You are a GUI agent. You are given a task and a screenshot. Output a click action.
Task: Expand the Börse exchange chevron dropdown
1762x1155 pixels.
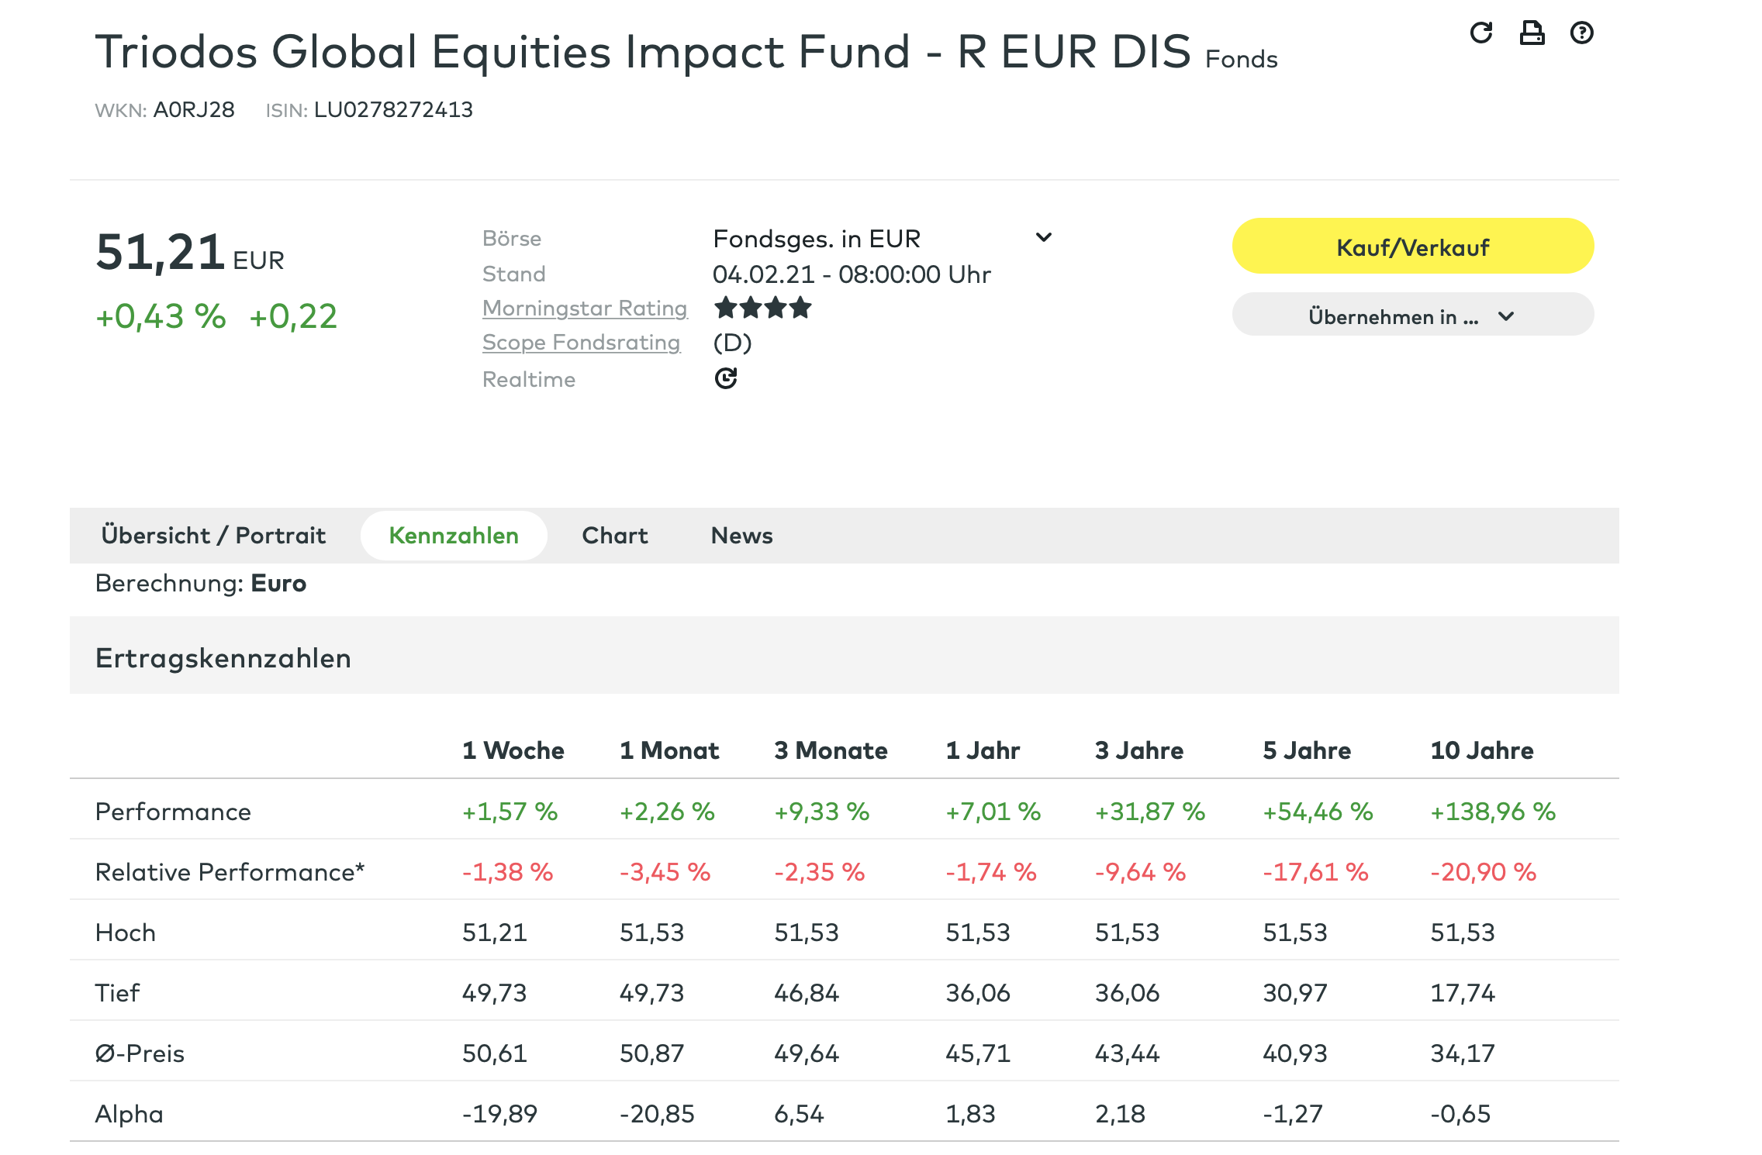click(x=1044, y=237)
